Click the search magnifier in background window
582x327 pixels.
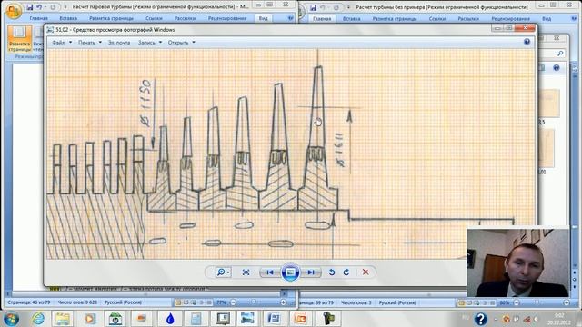(560, 54)
